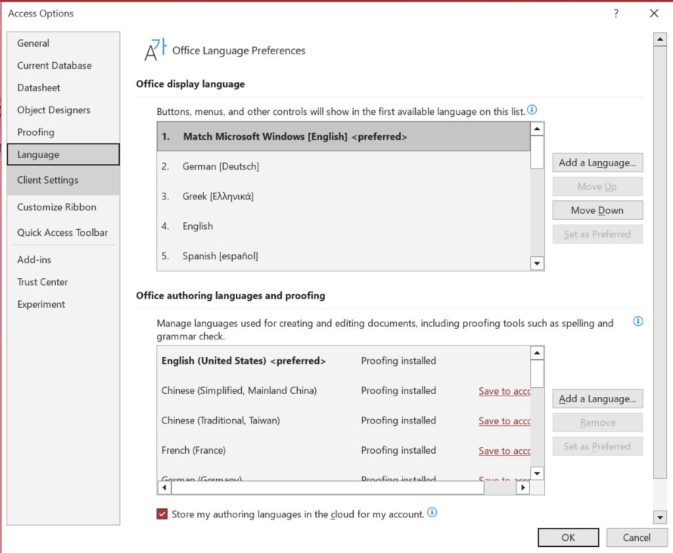Go to Add-ins options

(x=64, y=260)
